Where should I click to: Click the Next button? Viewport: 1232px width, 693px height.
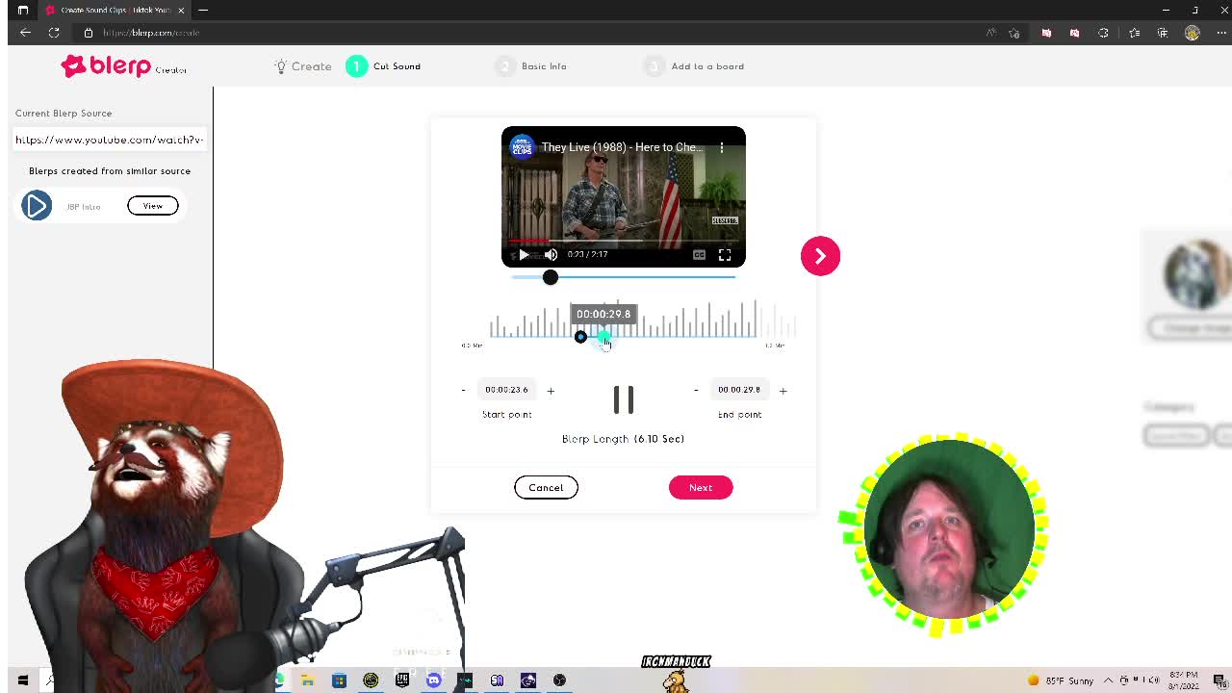[701, 487]
